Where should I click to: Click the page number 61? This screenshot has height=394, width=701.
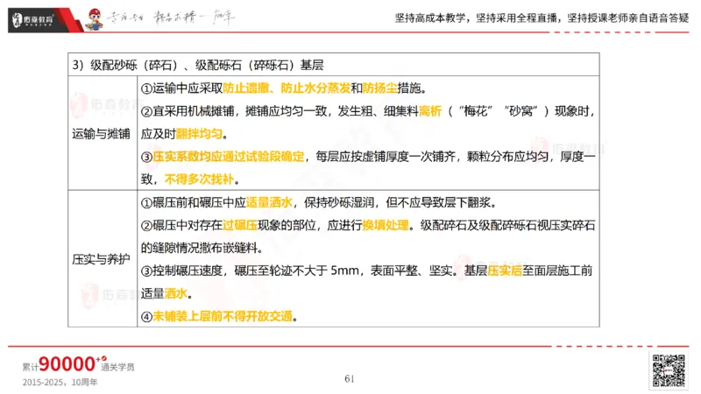click(350, 379)
